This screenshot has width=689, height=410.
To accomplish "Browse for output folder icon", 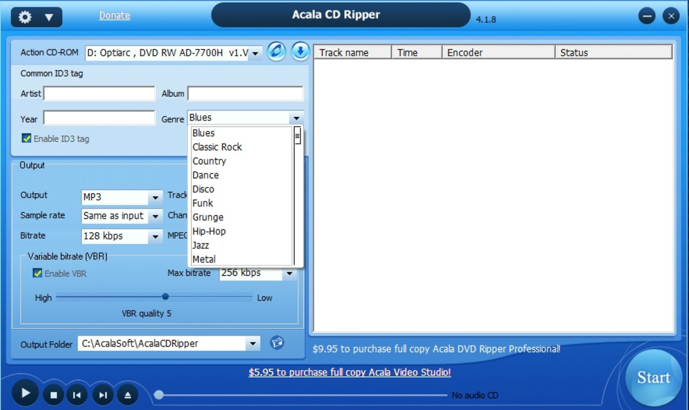I will coord(277,342).
